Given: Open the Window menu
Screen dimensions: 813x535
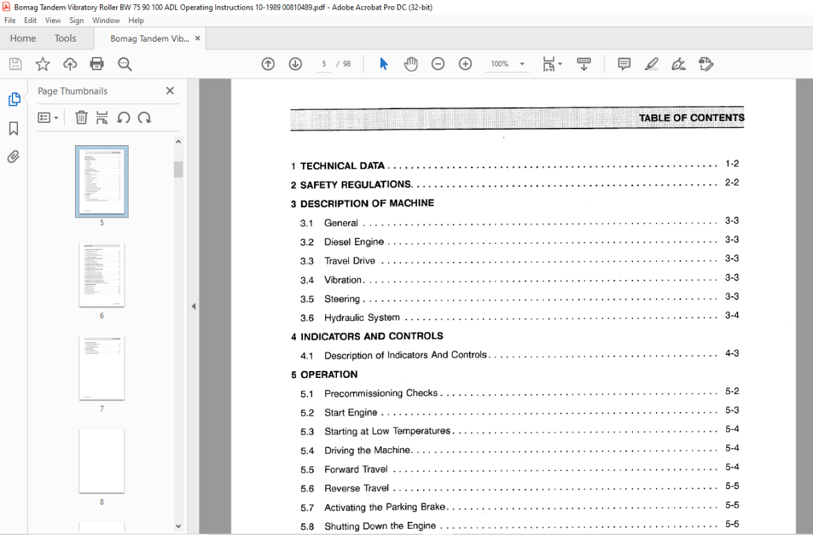Looking at the screenshot, I should pos(106,20).
